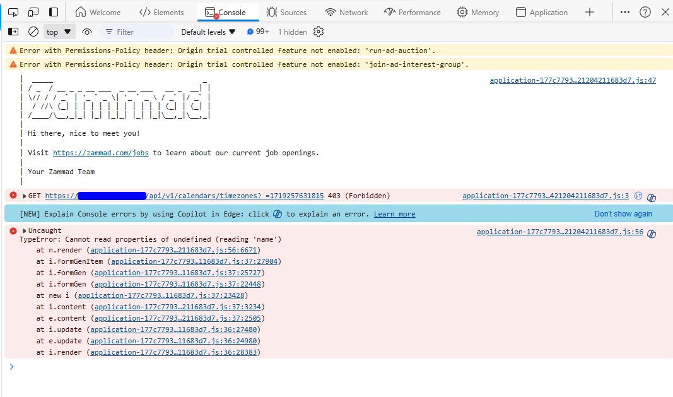Click the 'Your Zammad Team' text

[61, 172]
